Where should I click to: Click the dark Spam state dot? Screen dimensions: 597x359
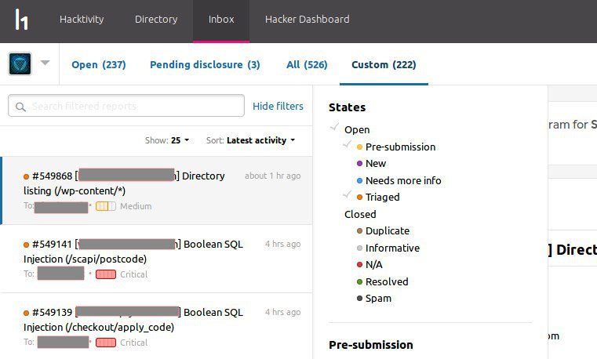(359, 298)
